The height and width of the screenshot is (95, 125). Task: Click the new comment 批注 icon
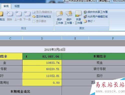(2, 16)
